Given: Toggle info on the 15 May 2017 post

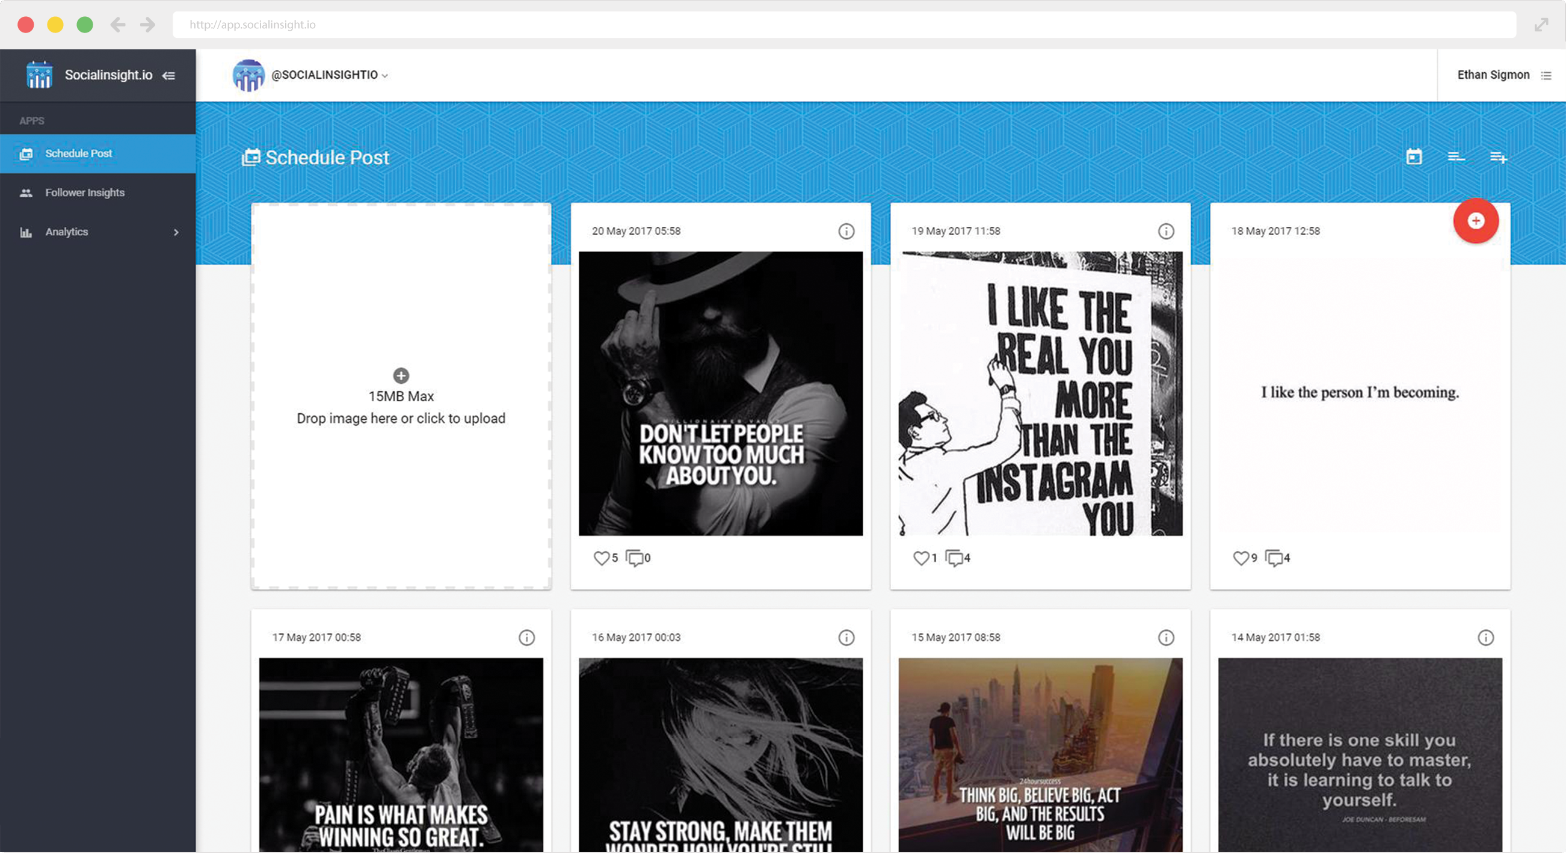Looking at the screenshot, I should [x=1165, y=638].
